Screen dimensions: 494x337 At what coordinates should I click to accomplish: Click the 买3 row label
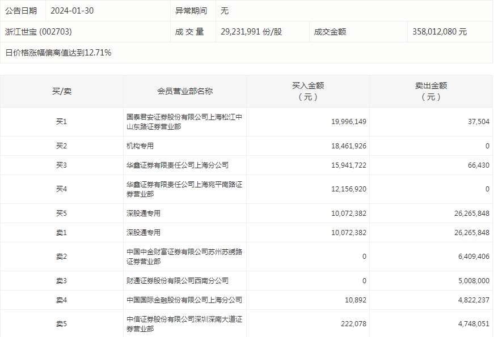tap(62, 165)
